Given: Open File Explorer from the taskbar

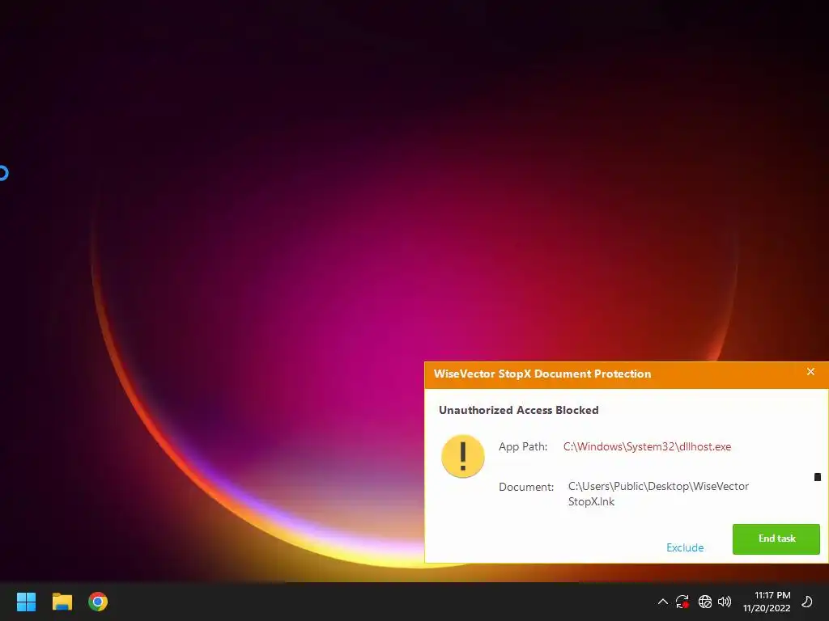Looking at the screenshot, I should pyautogui.click(x=62, y=602).
